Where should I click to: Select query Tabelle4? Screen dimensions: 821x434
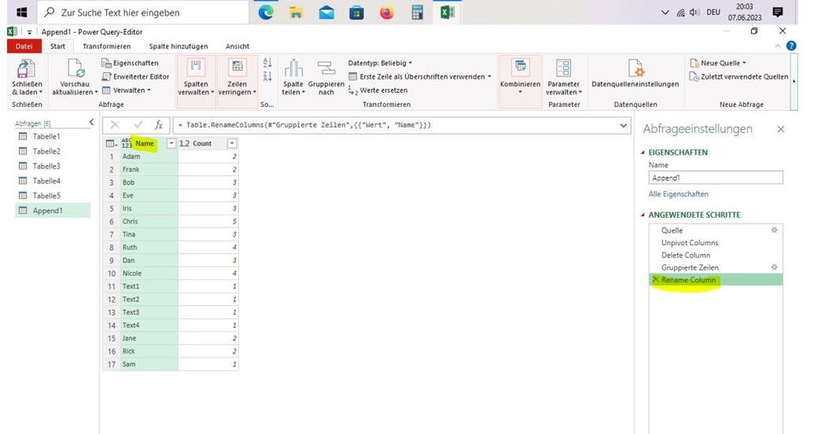pos(46,181)
